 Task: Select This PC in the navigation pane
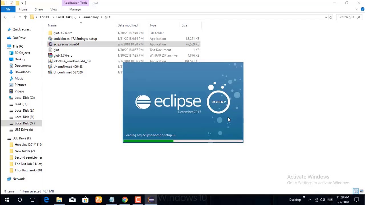pyautogui.click(x=18, y=46)
